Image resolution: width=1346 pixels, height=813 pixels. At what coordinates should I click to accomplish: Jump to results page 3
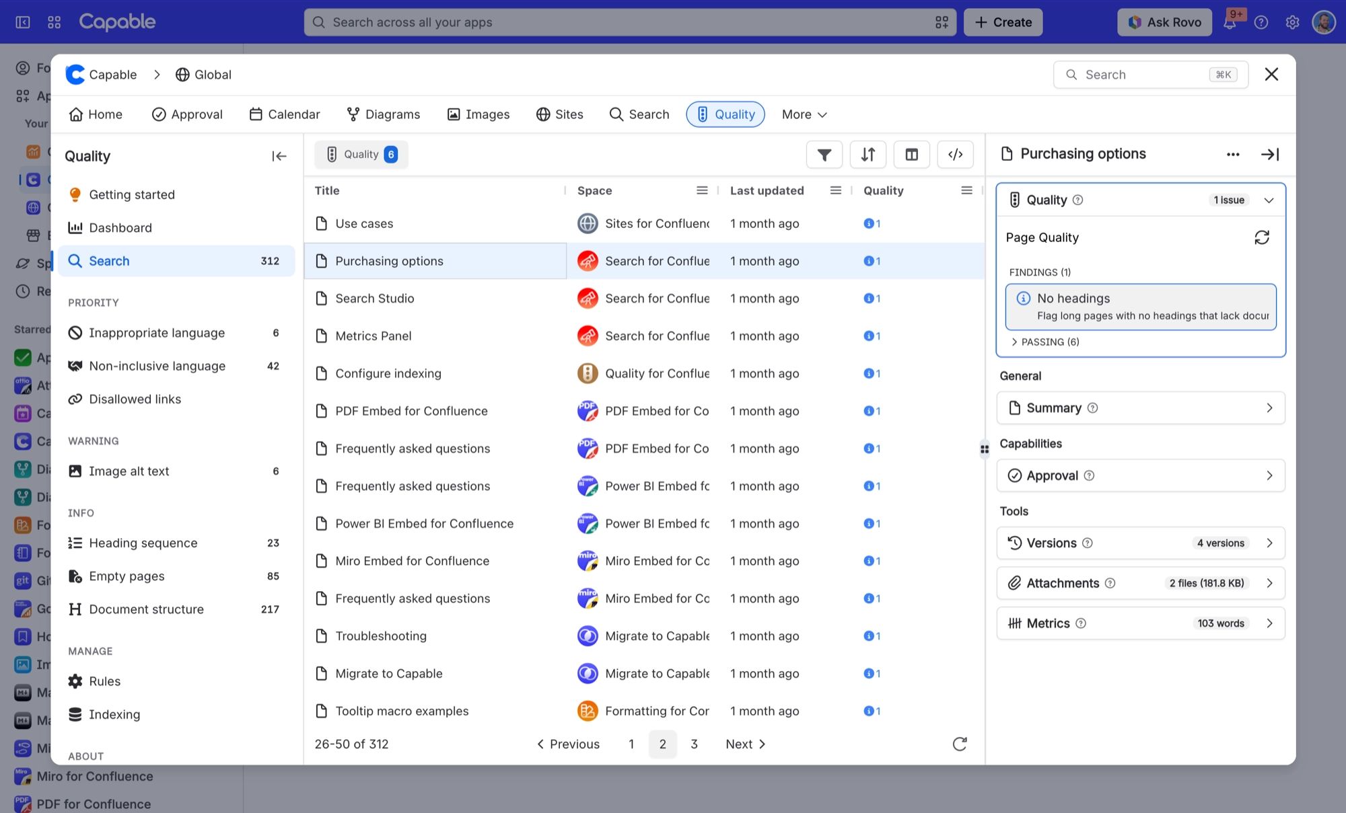click(x=694, y=744)
